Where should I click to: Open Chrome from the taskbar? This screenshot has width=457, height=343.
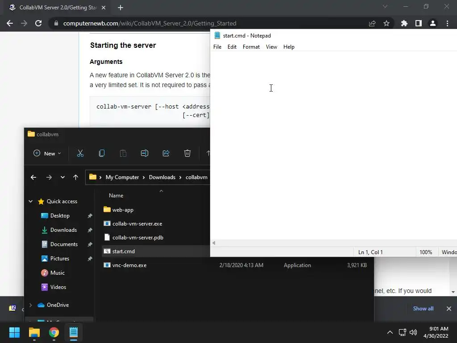(x=54, y=332)
